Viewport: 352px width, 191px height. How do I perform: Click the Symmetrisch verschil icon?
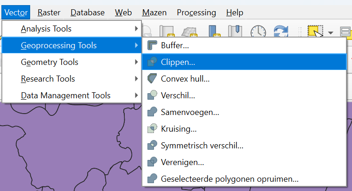click(x=153, y=145)
